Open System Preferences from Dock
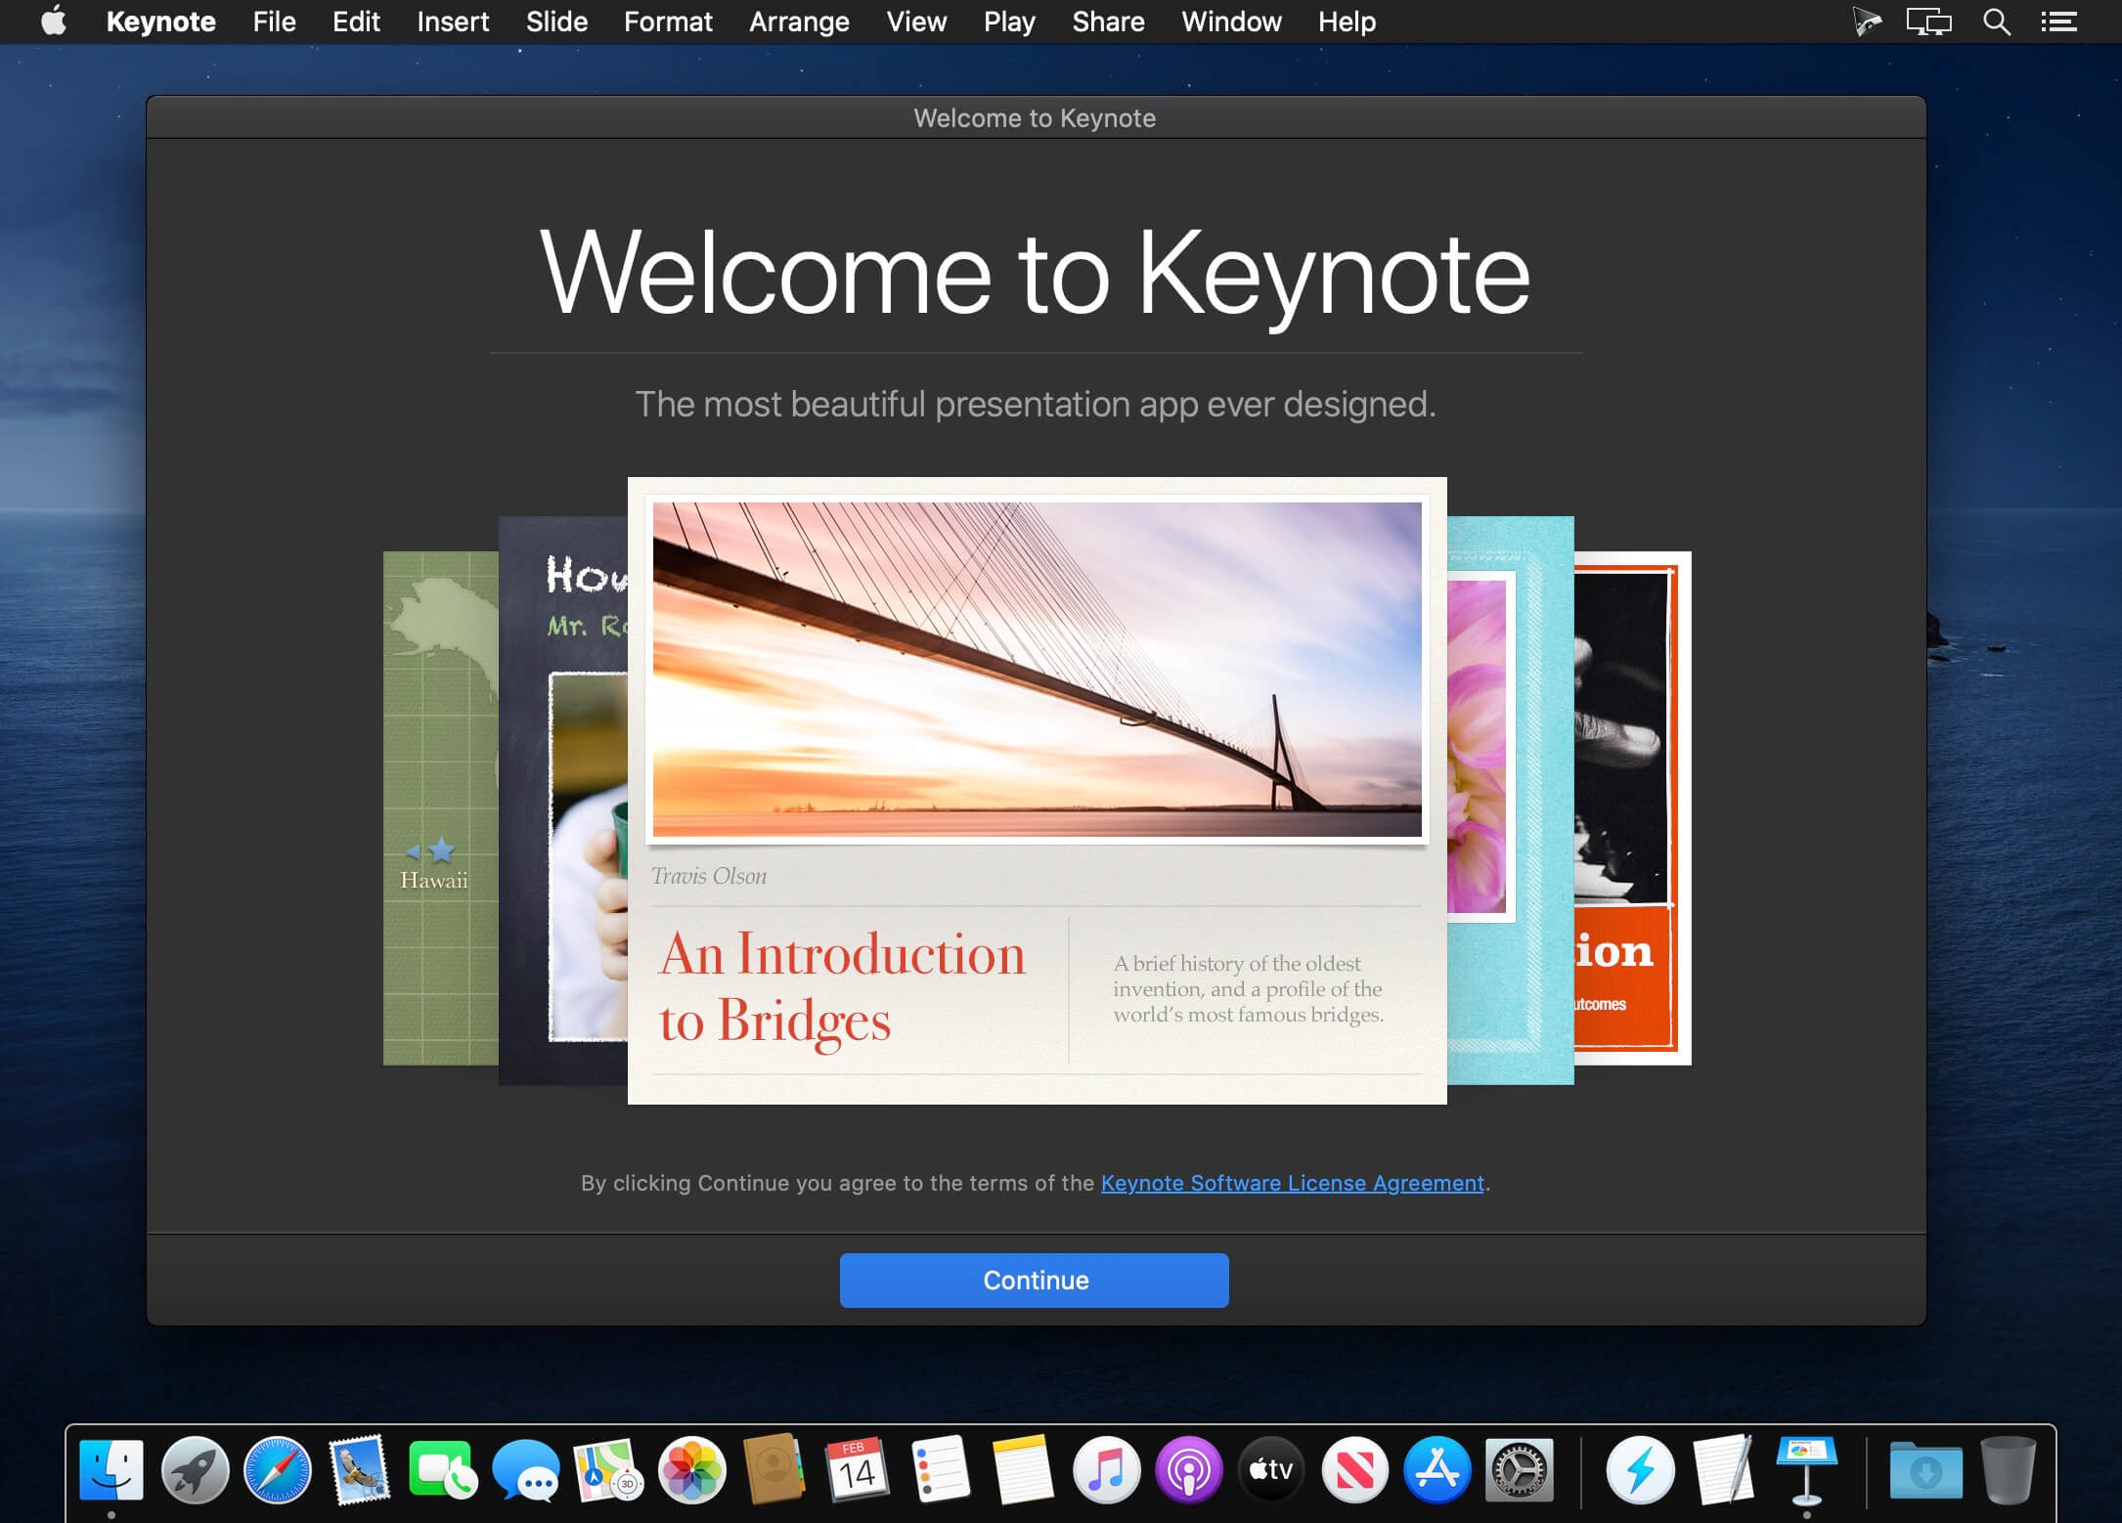2122x1523 pixels. pyautogui.click(x=1518, y=1470)
